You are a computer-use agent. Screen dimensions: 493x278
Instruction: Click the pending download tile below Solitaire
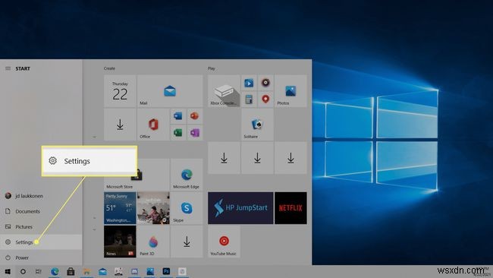(257, 158)
